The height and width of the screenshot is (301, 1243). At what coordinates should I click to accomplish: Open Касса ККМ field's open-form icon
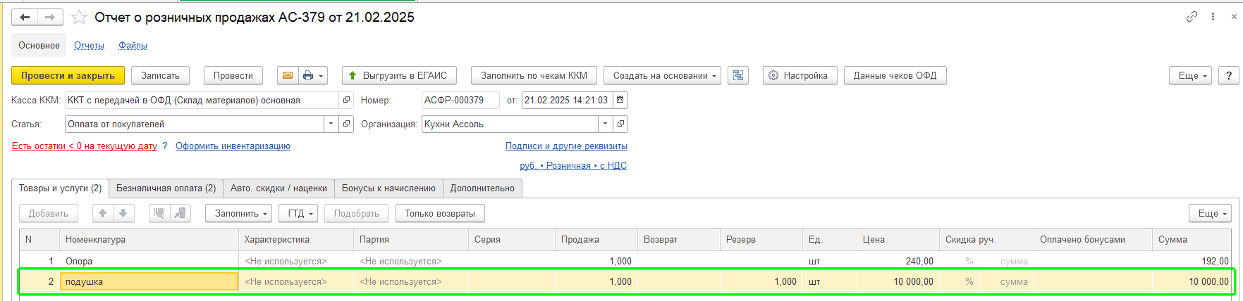pos(346,101)
